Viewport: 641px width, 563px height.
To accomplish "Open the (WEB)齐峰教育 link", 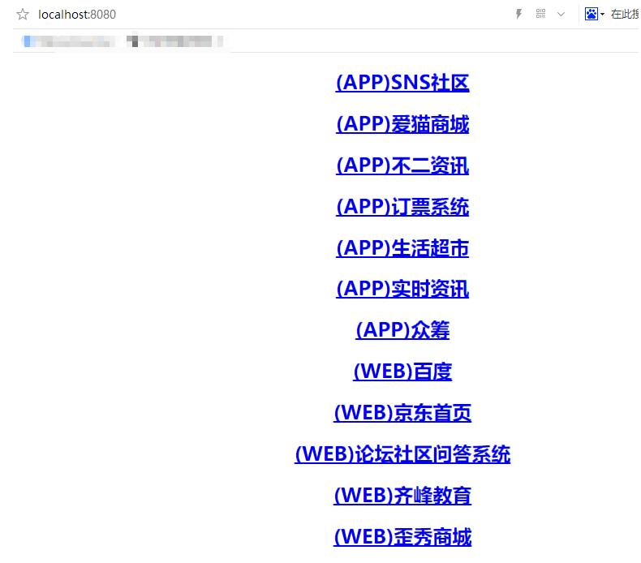I will coord(402,496).
